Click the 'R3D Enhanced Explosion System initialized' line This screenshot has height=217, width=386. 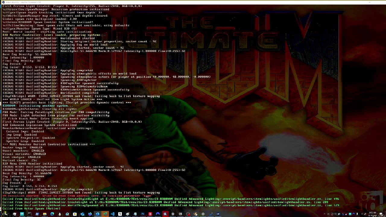[x=40, y=125]
